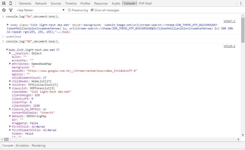Expand the __jsaction Object property

[x=10, y=53]
